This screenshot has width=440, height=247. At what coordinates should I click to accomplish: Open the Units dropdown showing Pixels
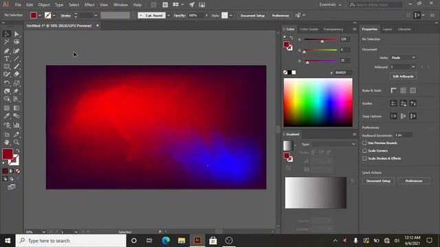404,58
